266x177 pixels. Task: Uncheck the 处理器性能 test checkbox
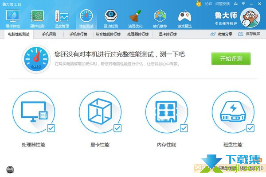pyautogui.click(x=51, y=128)
